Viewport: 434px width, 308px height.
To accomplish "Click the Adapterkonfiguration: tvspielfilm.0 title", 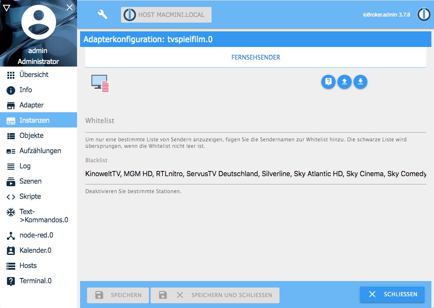I will [x=148, y=39].
